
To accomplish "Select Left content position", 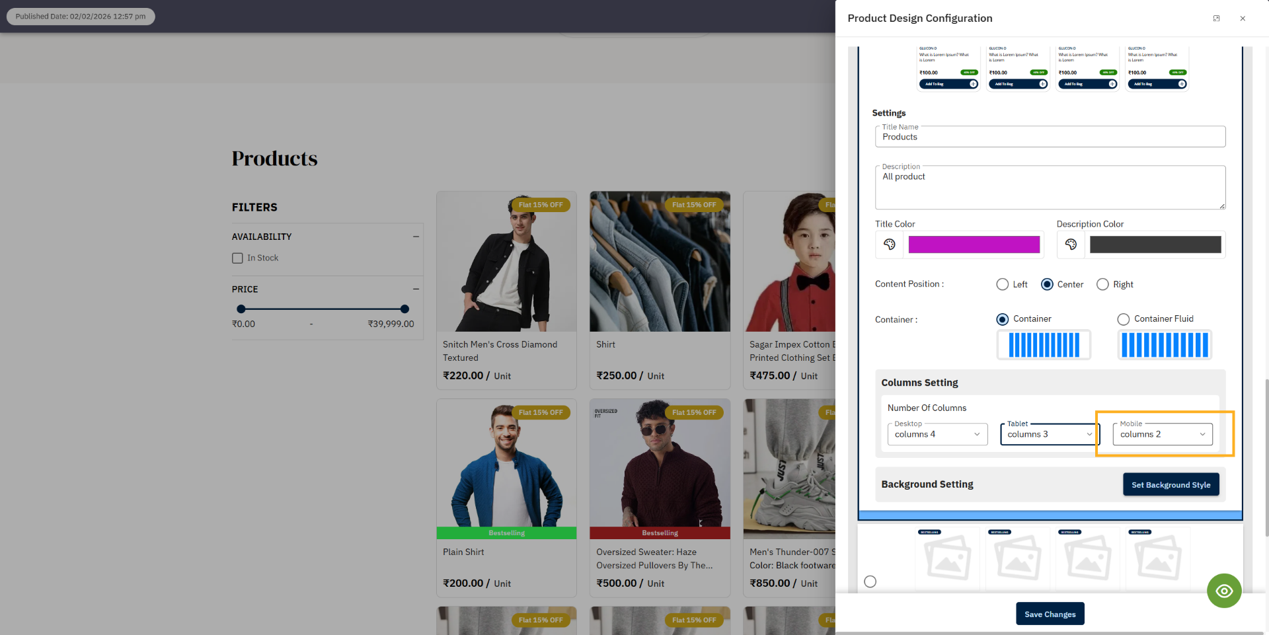I will [x=1002, y=284].
